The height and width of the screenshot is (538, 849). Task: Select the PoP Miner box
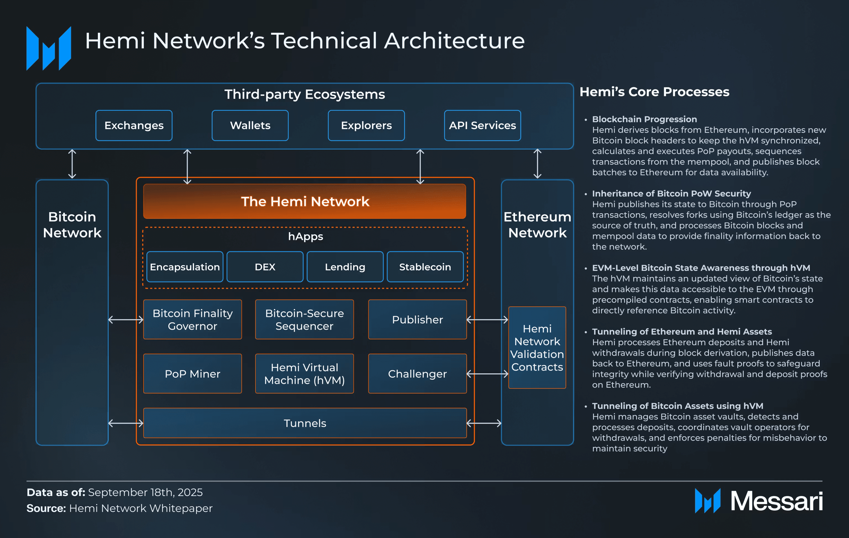(193, 374)
